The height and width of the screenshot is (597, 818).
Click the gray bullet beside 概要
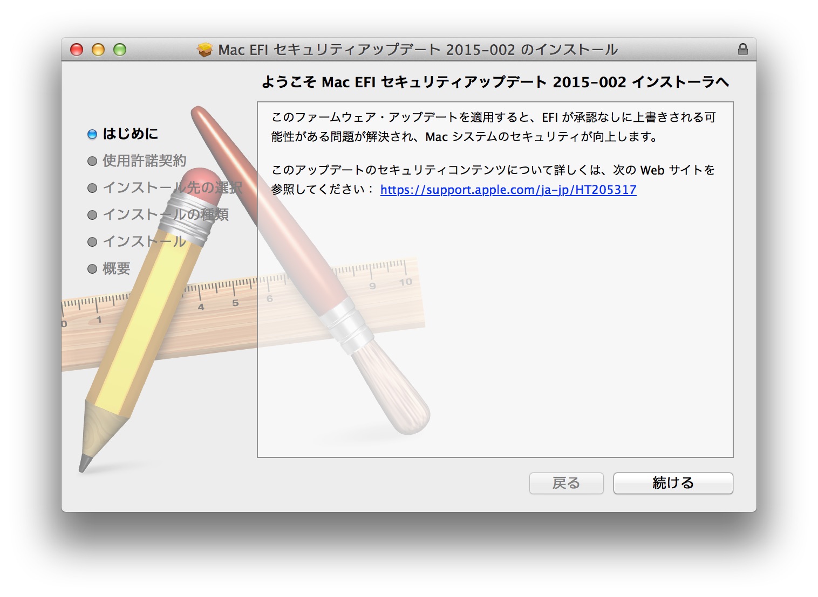tap(92, 269)
